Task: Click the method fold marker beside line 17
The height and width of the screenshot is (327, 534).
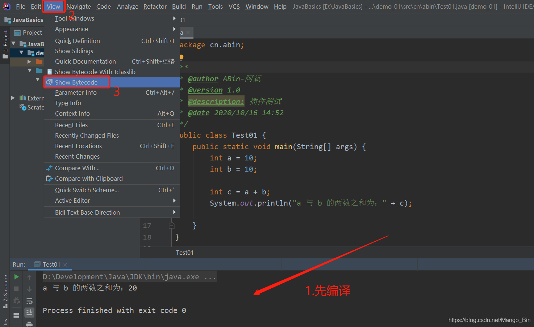Action: [172, 225]
